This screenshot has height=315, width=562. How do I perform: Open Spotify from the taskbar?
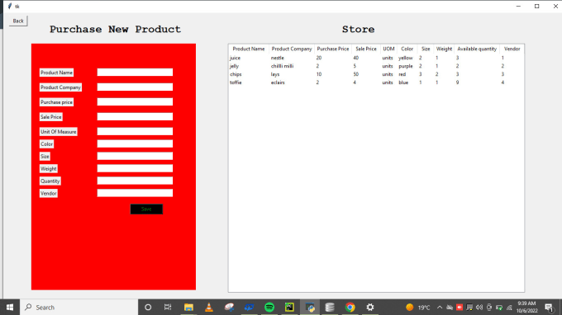pos(269,308)
